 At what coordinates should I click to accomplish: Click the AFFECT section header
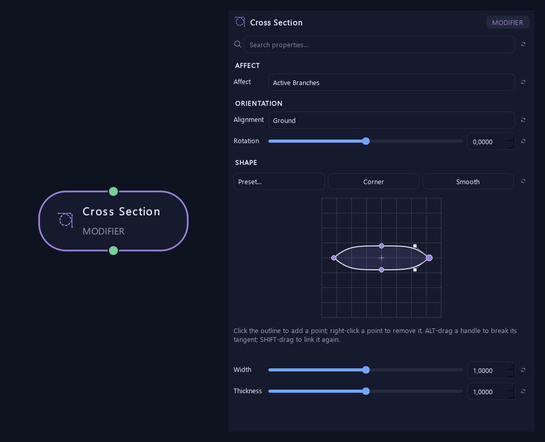(247, 66)
